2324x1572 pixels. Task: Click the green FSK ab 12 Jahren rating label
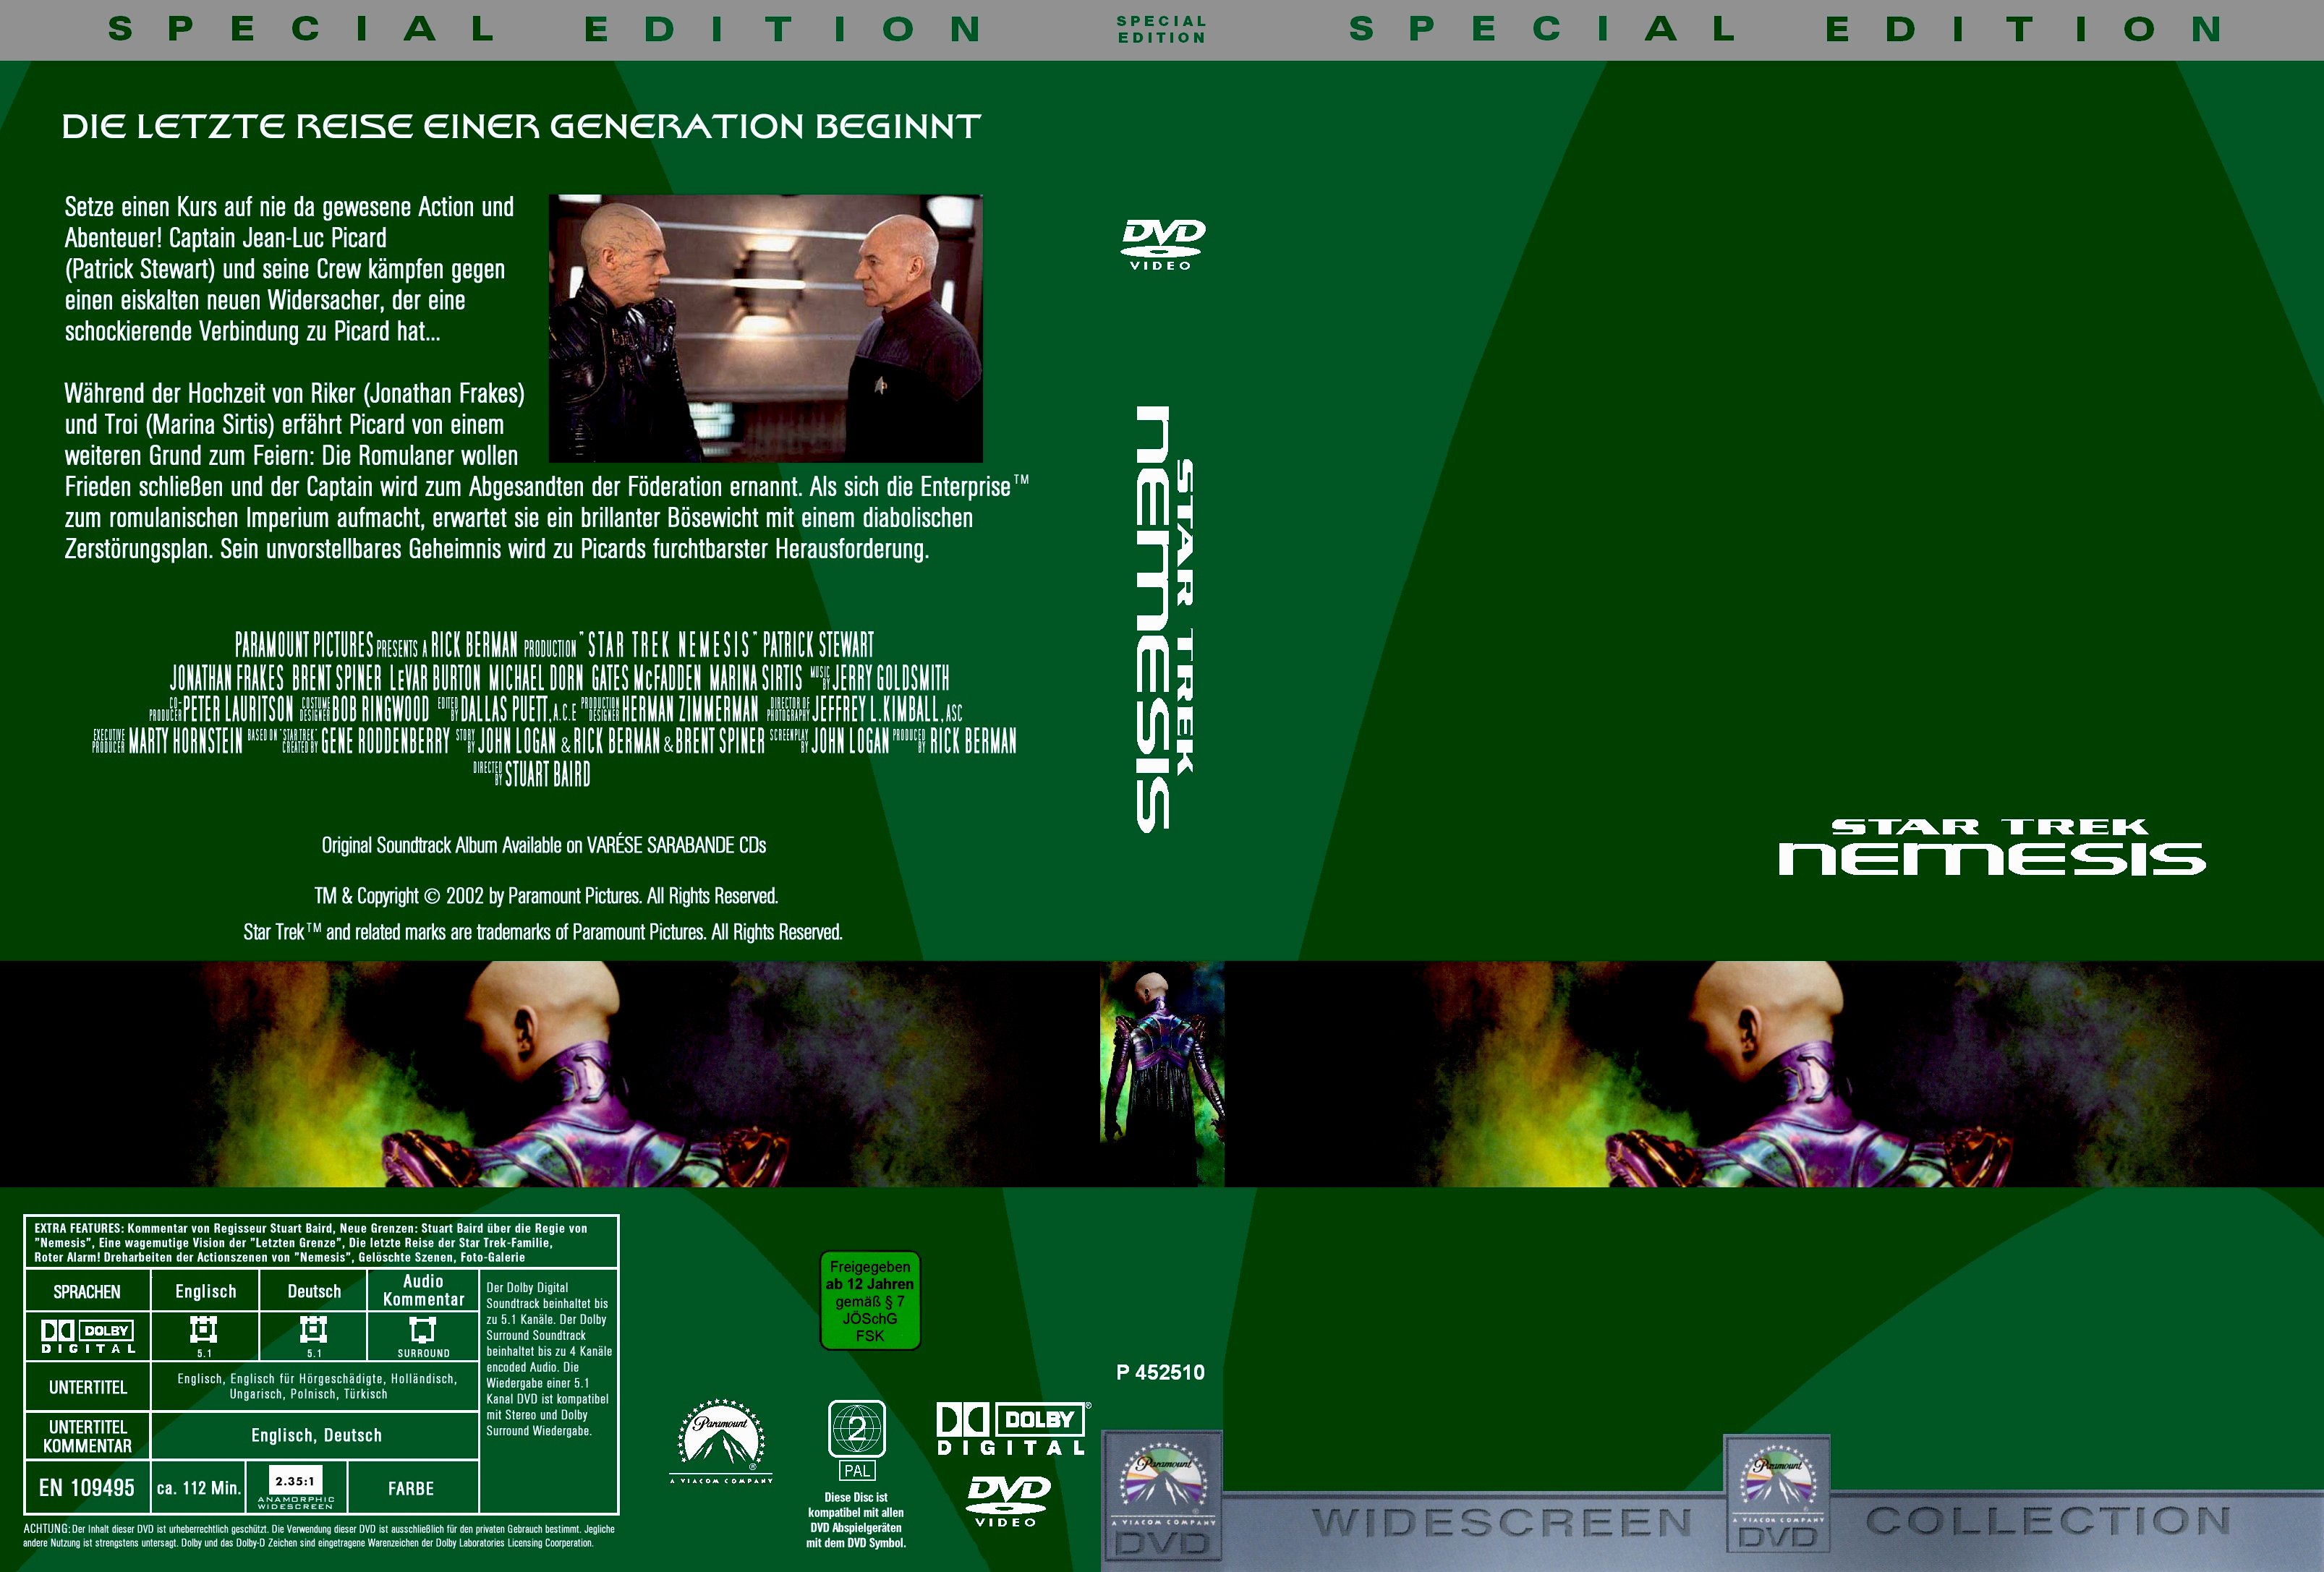pos(870,1300)
